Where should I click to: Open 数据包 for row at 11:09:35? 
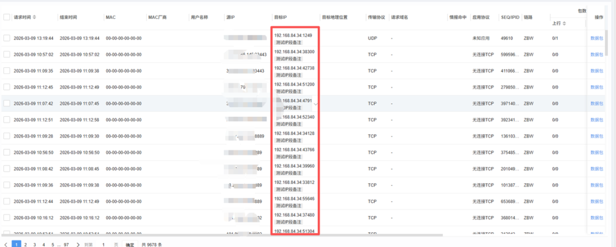[x=597, y=71]
